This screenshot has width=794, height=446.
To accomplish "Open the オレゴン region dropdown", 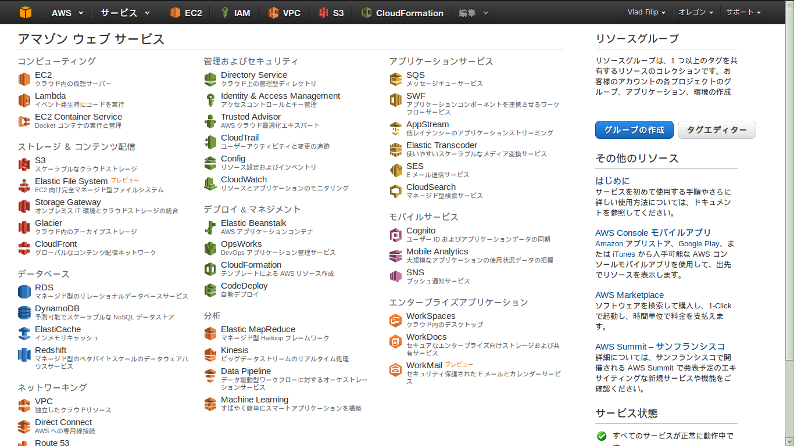I will [696, 12].
